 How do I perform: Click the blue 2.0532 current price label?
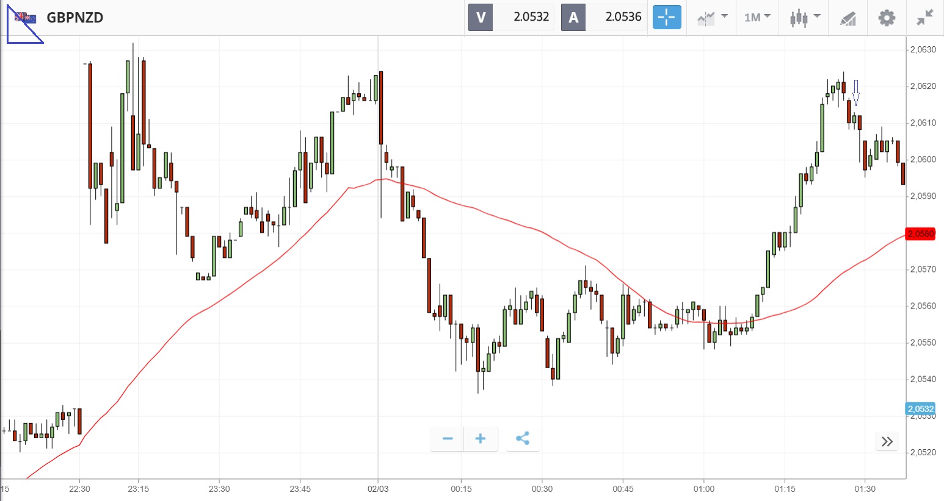click(920, 409)
